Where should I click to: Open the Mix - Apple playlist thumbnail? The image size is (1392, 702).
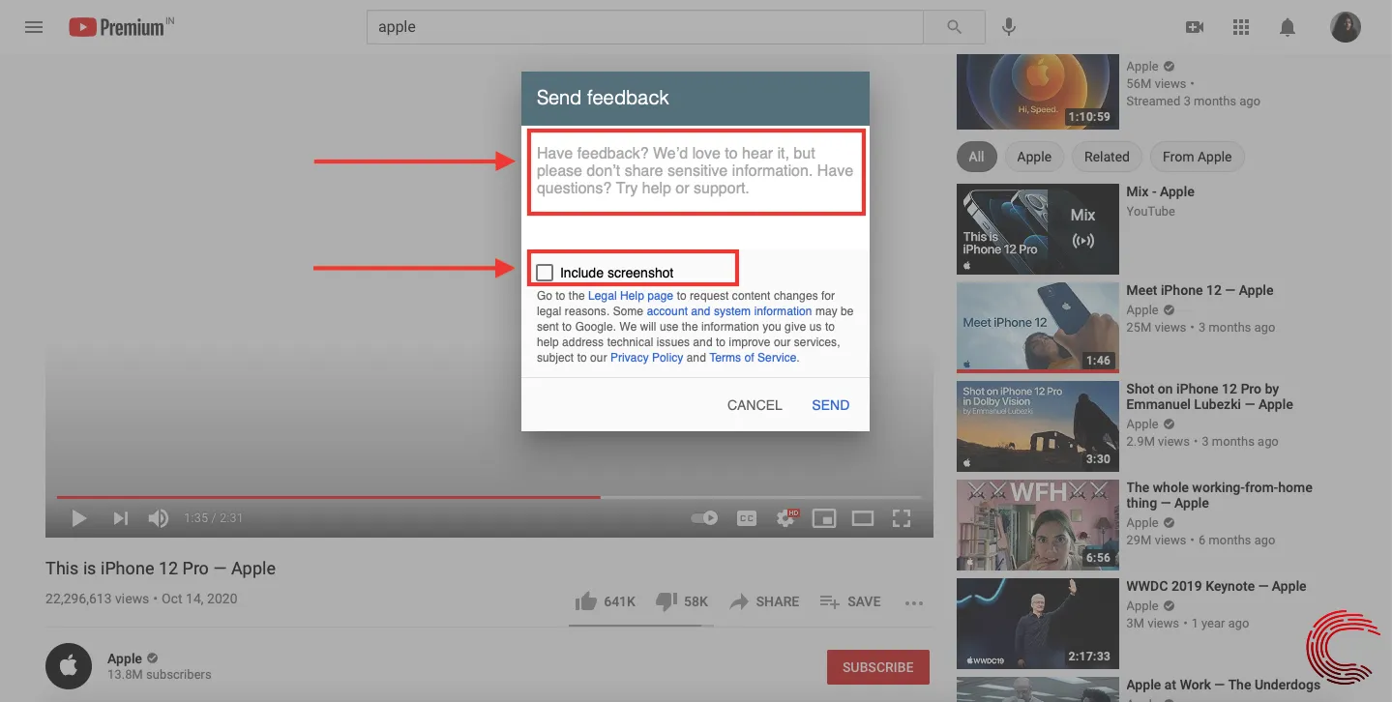point(1038,229)
